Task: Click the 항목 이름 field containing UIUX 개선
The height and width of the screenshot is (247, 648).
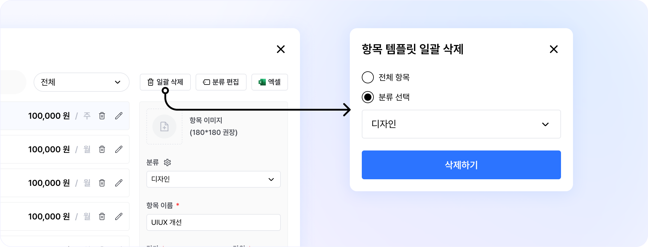Action: coord(213,222)
